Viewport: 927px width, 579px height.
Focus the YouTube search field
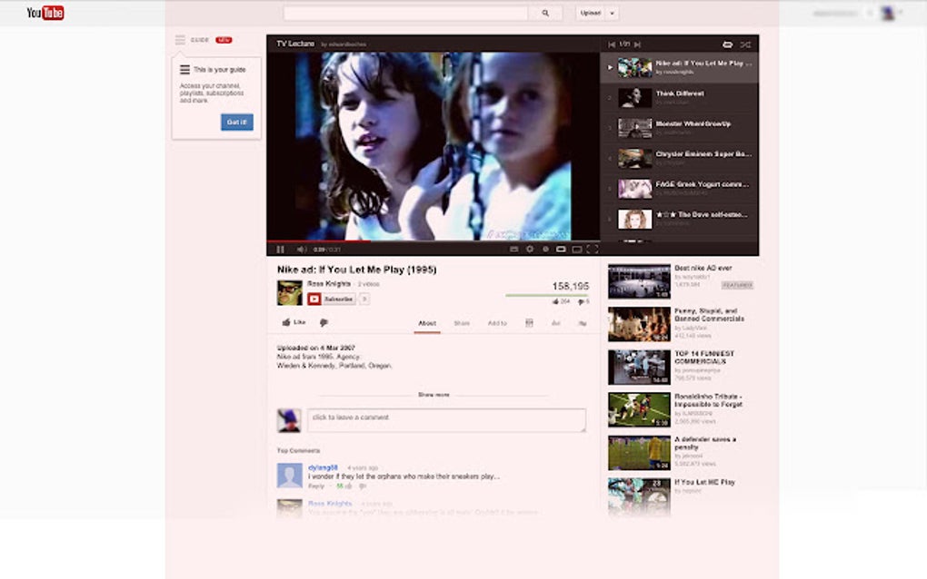pos(405,13)
